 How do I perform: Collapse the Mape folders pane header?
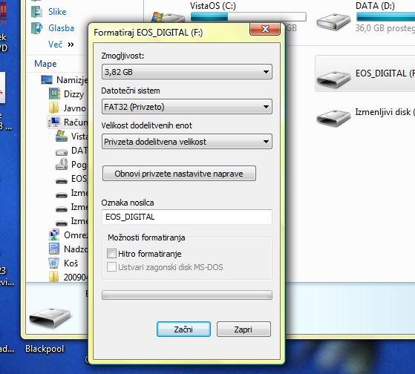point(45,64)
